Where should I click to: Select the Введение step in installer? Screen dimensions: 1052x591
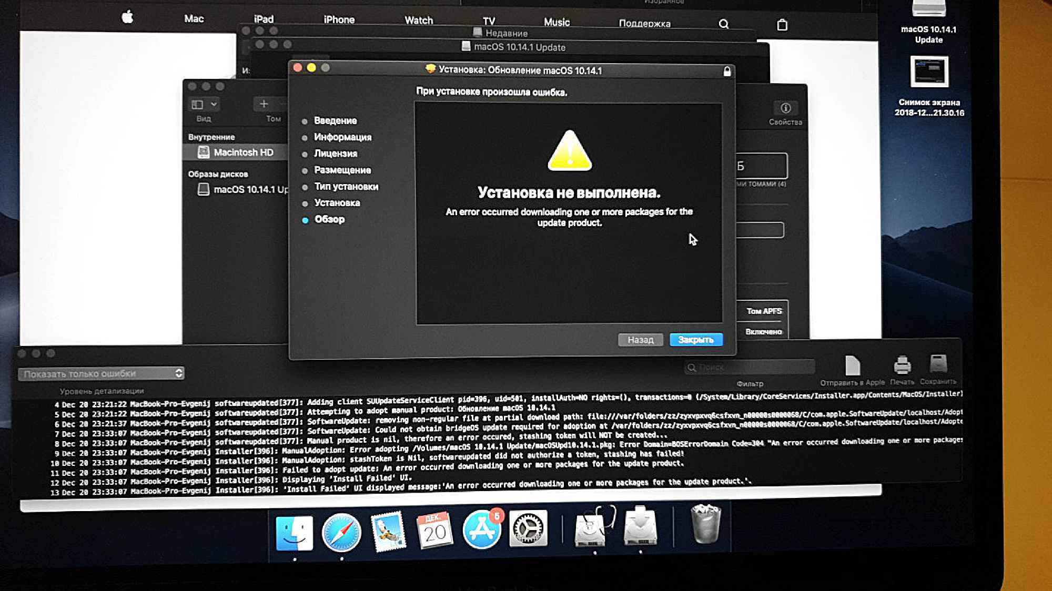[x=335, y=121]
